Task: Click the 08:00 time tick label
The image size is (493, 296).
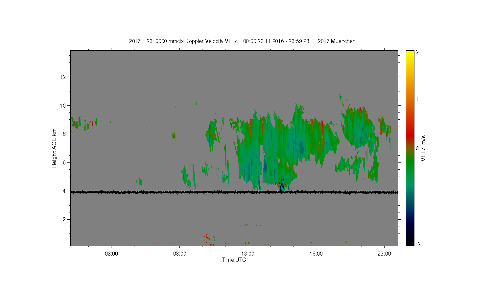Action: click(x=179, y=254)
